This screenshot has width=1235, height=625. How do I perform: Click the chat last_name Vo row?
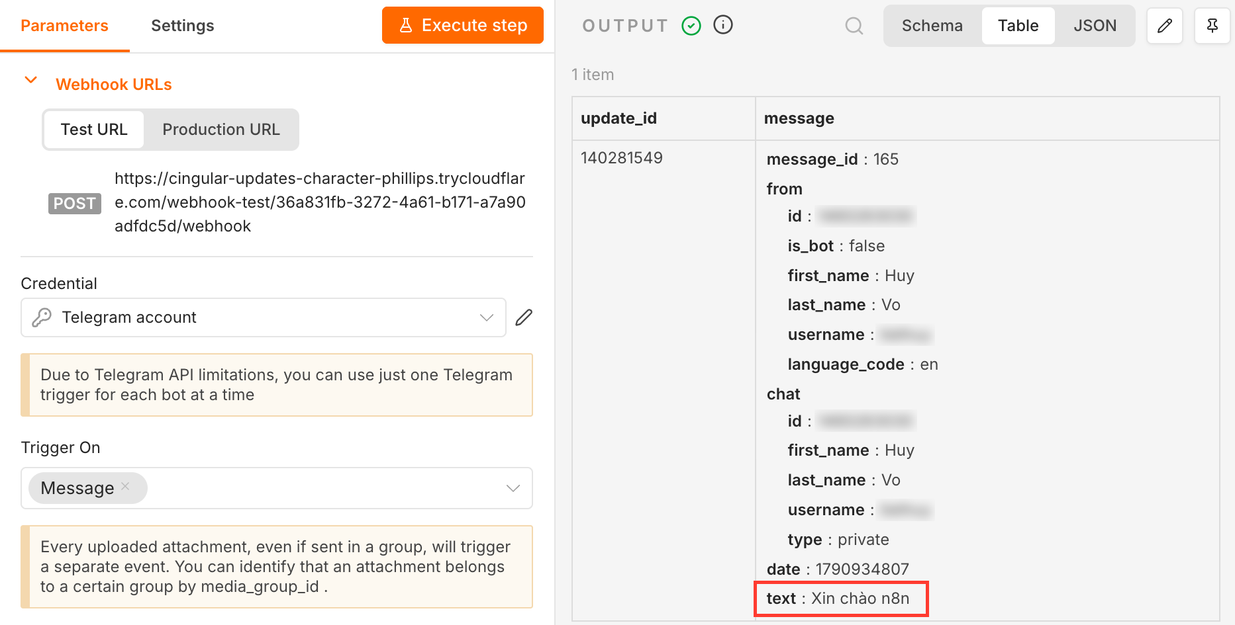[x=844, y=480]
